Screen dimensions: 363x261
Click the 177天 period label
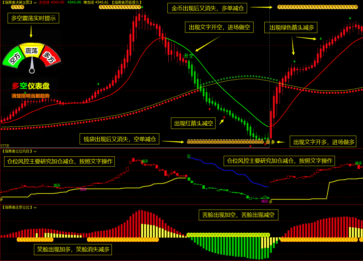[5, 146]
